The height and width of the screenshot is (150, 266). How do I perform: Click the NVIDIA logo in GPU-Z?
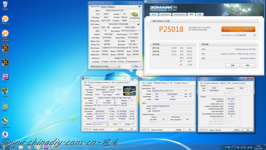pos(135,15)
